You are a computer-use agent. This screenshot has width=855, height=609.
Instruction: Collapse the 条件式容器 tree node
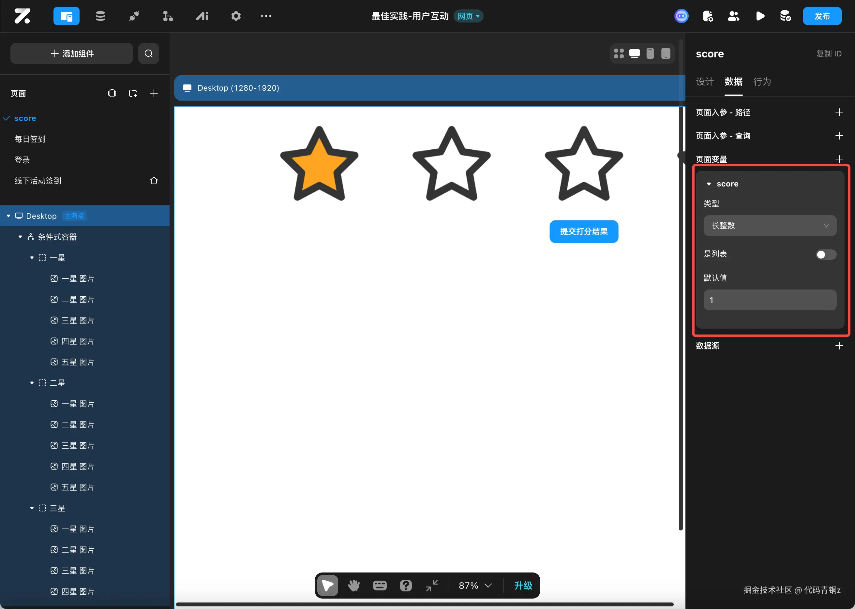pyautogui.click(x=20, y=237)
